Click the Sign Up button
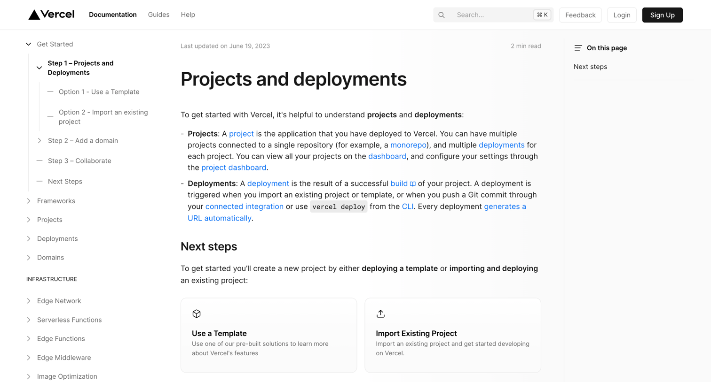This screenshot has height=382, width=711. click(662, 15)
